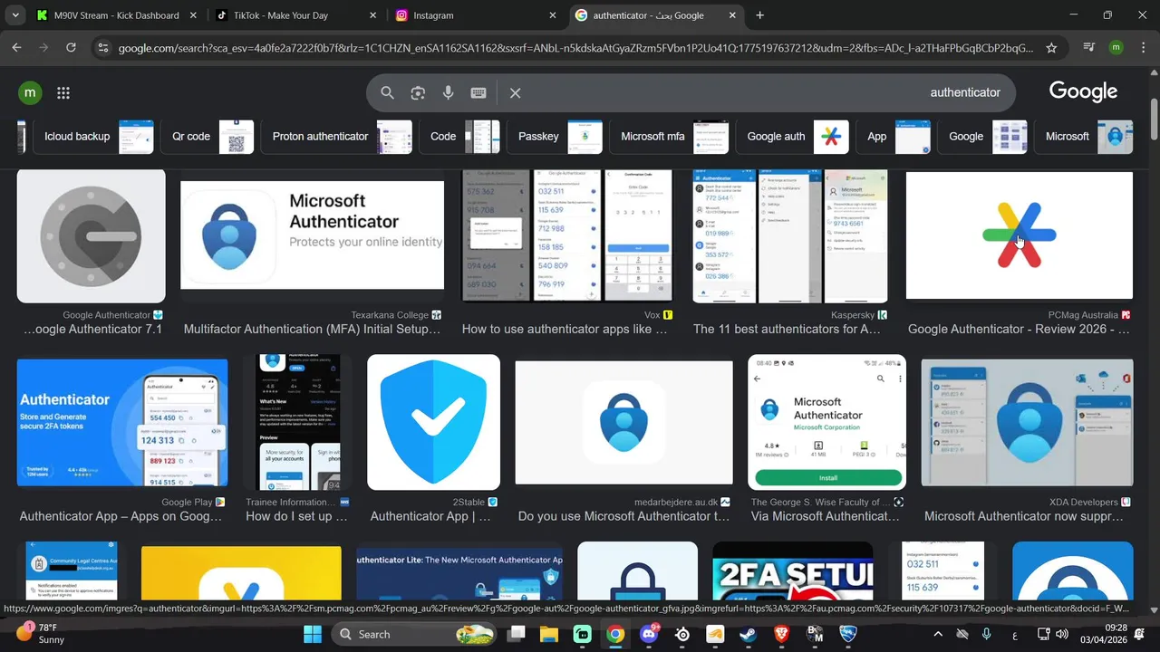Click 'Multifactor Authentication (MFA) Initial Setup' title
The width and height of the screenshot is (1160, 652).
point(312,330)
